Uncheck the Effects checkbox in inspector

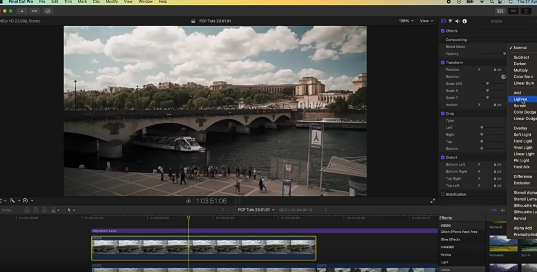pyautogui.click(x=443, y=31)
